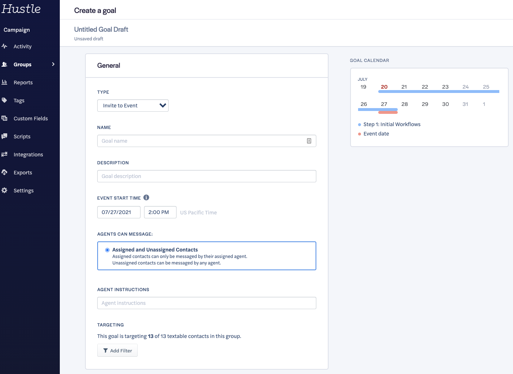This screenshot has width=513, height=374.
Task: Click the Activity pulse icon
Action: (4, 46)
